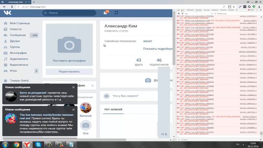This screenshot has width=263, height=148.
Task: Expand first GET error entry
Action: [180, 16]
